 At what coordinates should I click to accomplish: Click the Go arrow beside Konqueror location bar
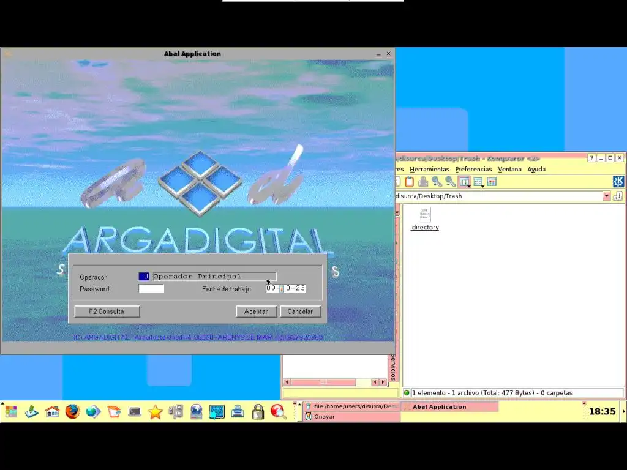pyautogui.click(x=618, y=196)
